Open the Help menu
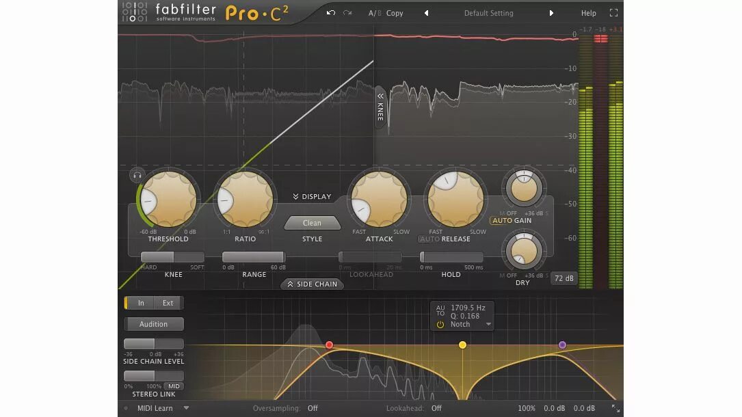 (589, 13)
